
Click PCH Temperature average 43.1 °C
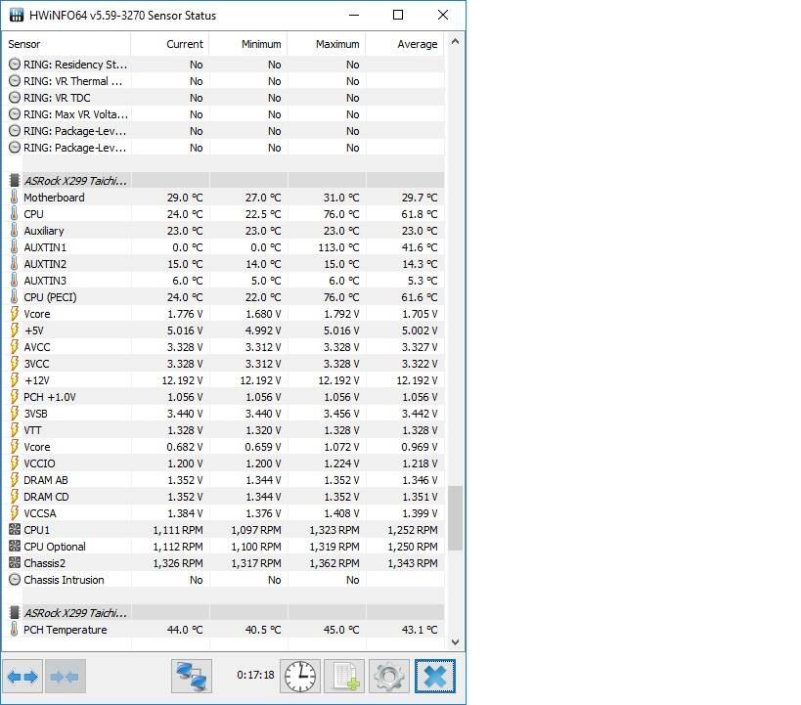tap(420, 630)
